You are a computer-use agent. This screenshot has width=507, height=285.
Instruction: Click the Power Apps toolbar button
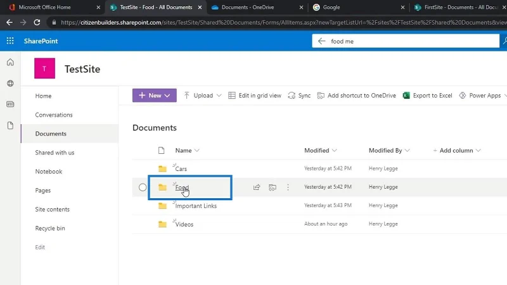(480, 96)
